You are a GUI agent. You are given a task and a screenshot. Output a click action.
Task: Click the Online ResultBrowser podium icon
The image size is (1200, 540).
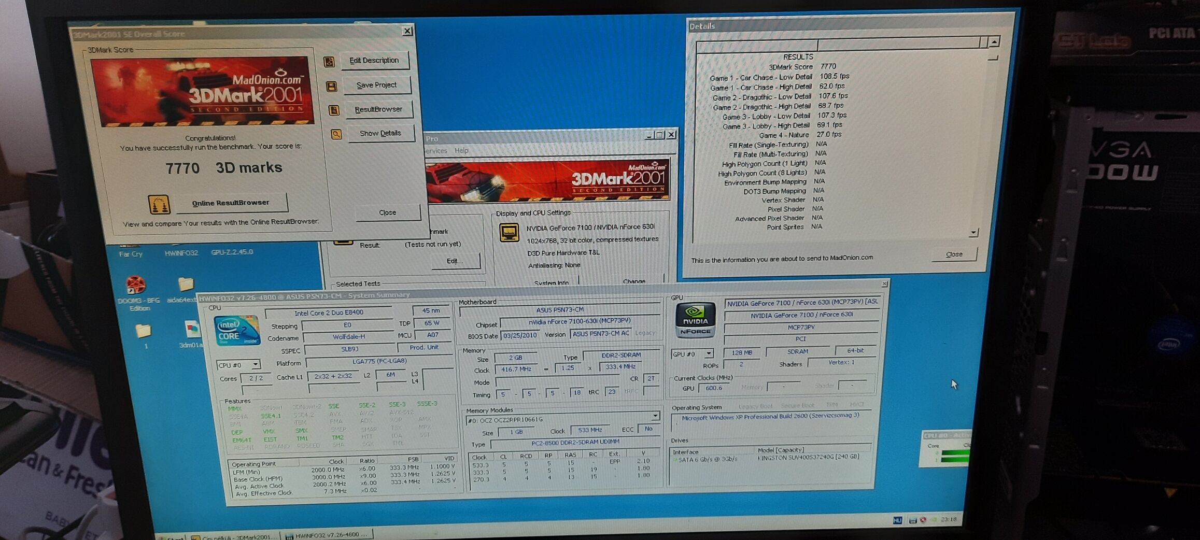pyautogui.click(x=159, y=204)
